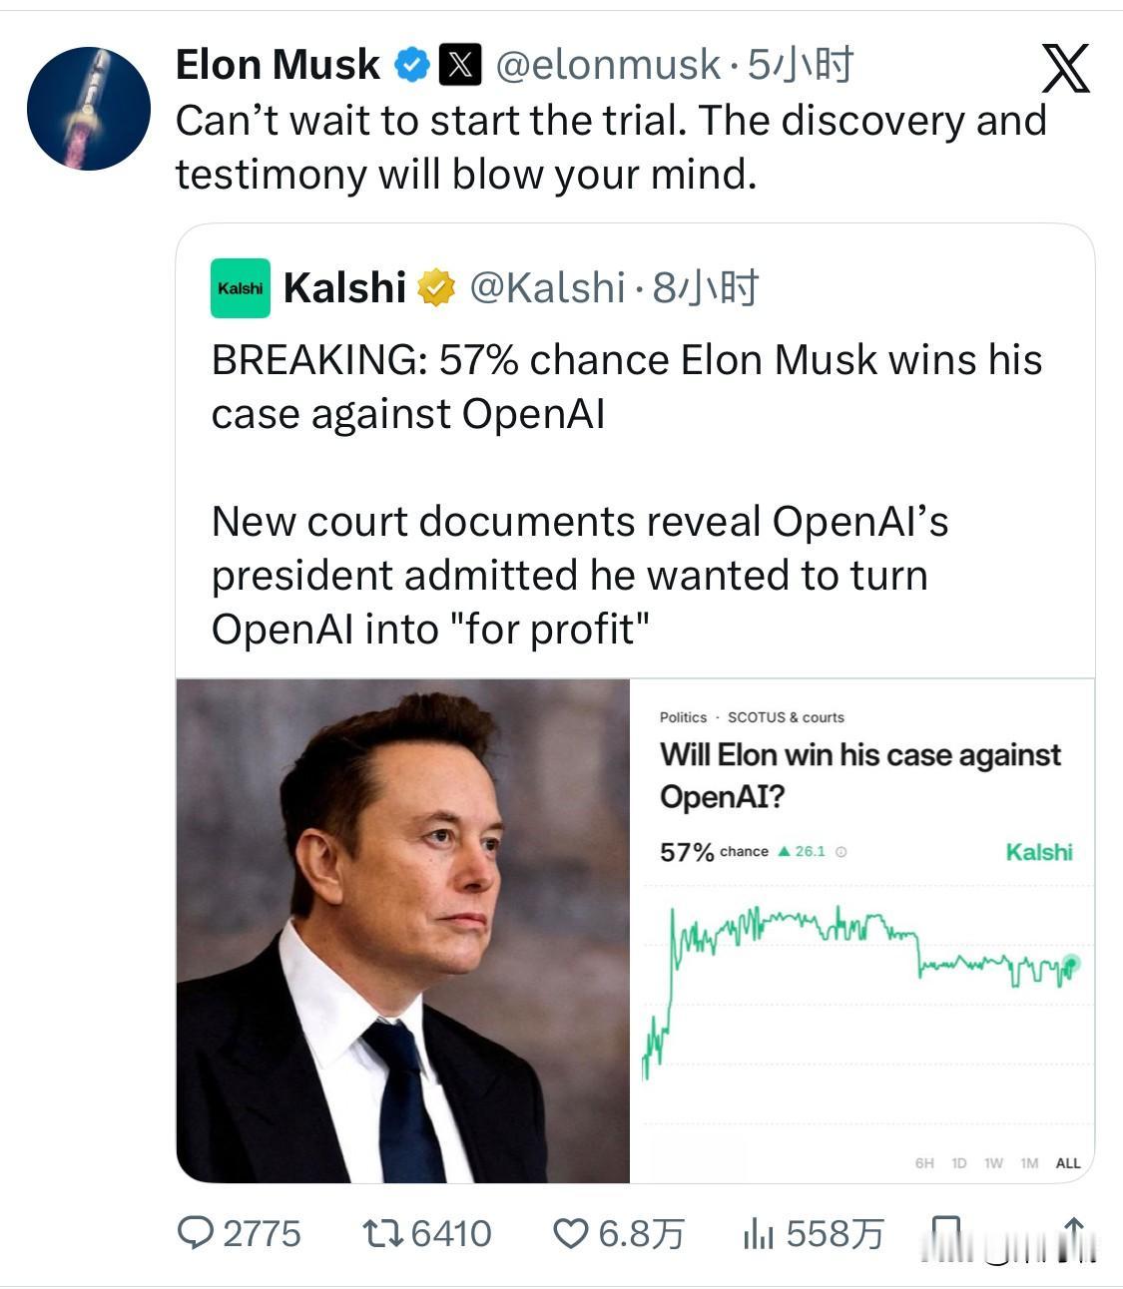Click the Politics category link
Screen dimensions: 1123x1289
[x=685, y=717]
